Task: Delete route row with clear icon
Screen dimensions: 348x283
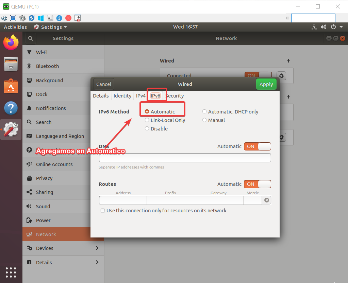Action: point(267,200)
